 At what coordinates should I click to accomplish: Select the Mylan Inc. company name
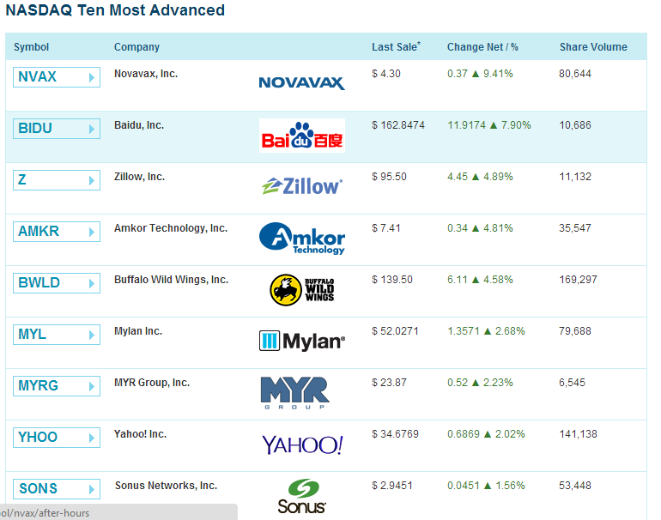click(138, 331)
